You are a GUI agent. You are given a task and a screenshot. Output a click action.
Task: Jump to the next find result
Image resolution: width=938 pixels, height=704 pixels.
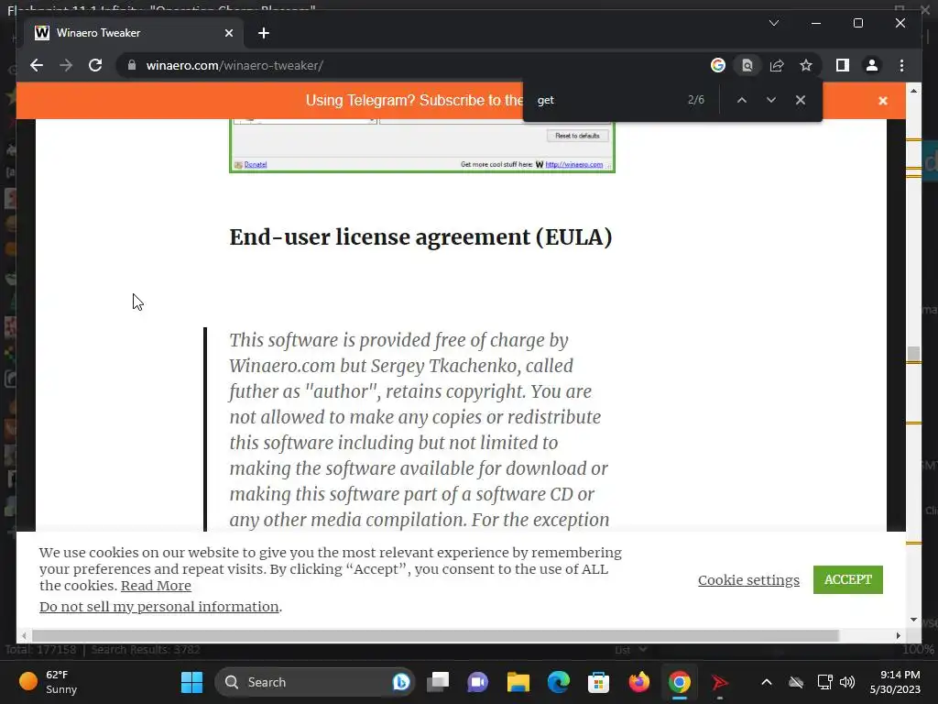pyautogui.click(x=771, y=100)
